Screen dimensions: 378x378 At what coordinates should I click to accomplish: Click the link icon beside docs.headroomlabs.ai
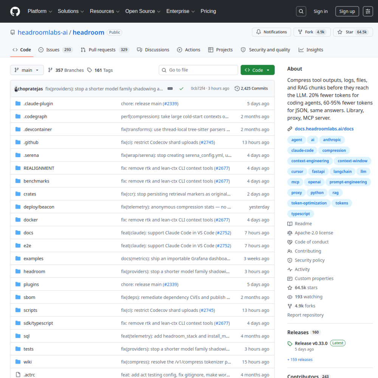pos(290,129)
